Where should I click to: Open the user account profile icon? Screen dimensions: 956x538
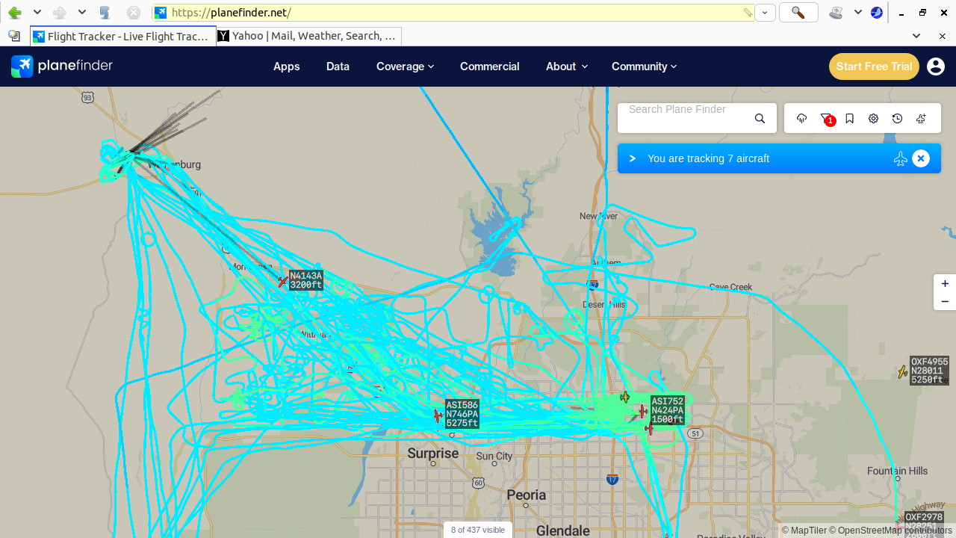coord(936,67)
